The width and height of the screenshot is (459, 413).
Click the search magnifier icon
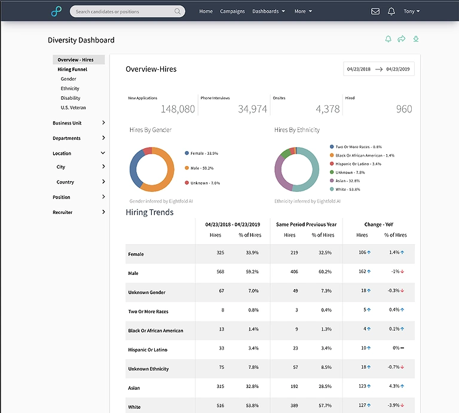178,11
